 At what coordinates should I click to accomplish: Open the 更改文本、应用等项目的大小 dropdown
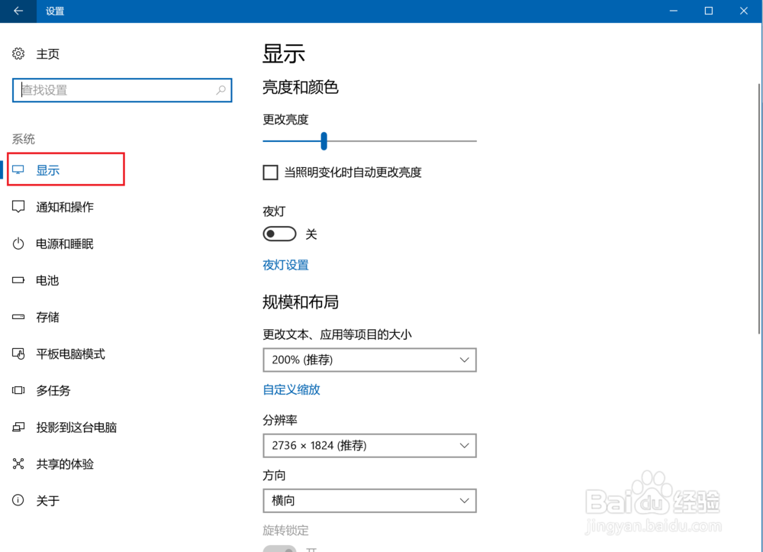click(369, 360)
